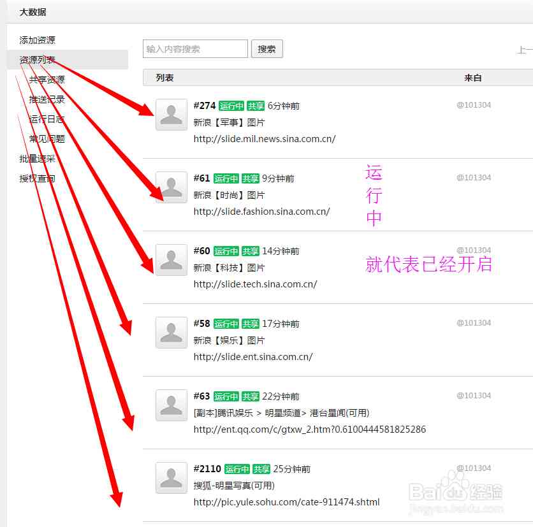Click 运行中 badge on #61
Viewport: 533px width, 527px height.
(x=226, y=178)
